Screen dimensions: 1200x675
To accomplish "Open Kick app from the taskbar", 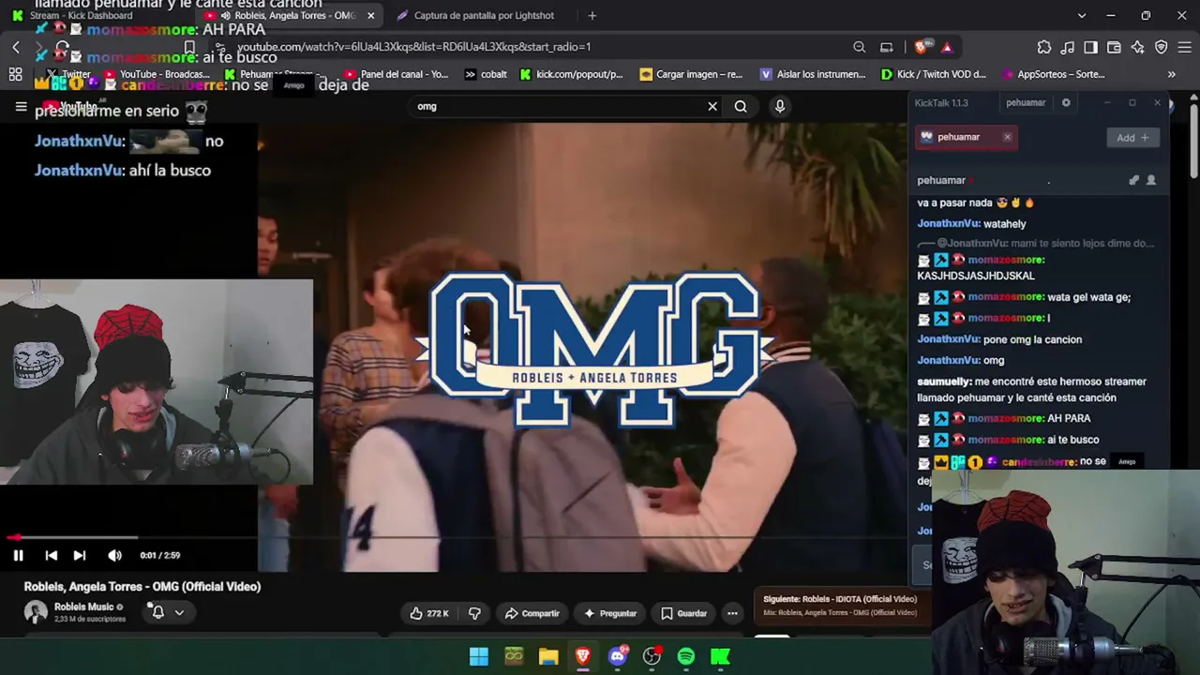I will pos(721,656).
